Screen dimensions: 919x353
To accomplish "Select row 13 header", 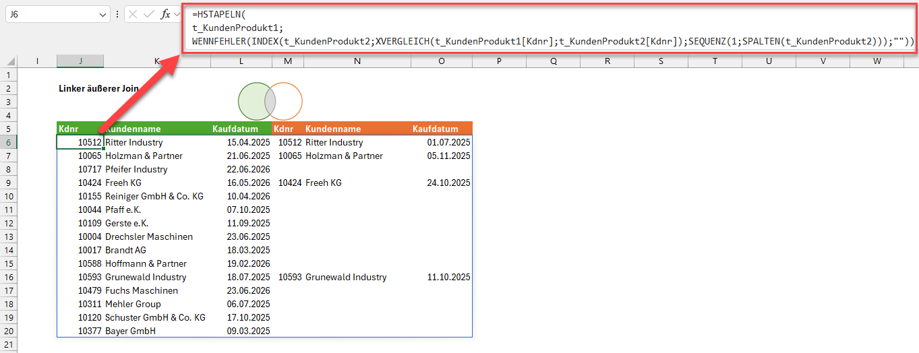I will 9,236.
